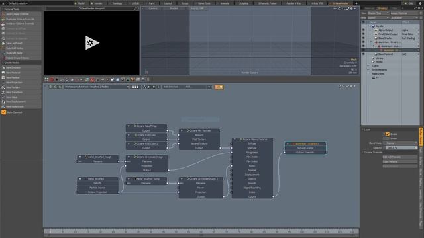Viewport: 424px width, 238px height.
Task: Switch to the Paint layout tab
Action: pyautogui.click(x=152, y=3)
